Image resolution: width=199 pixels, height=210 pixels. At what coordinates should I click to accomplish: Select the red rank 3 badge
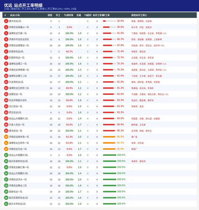[6, 33]
